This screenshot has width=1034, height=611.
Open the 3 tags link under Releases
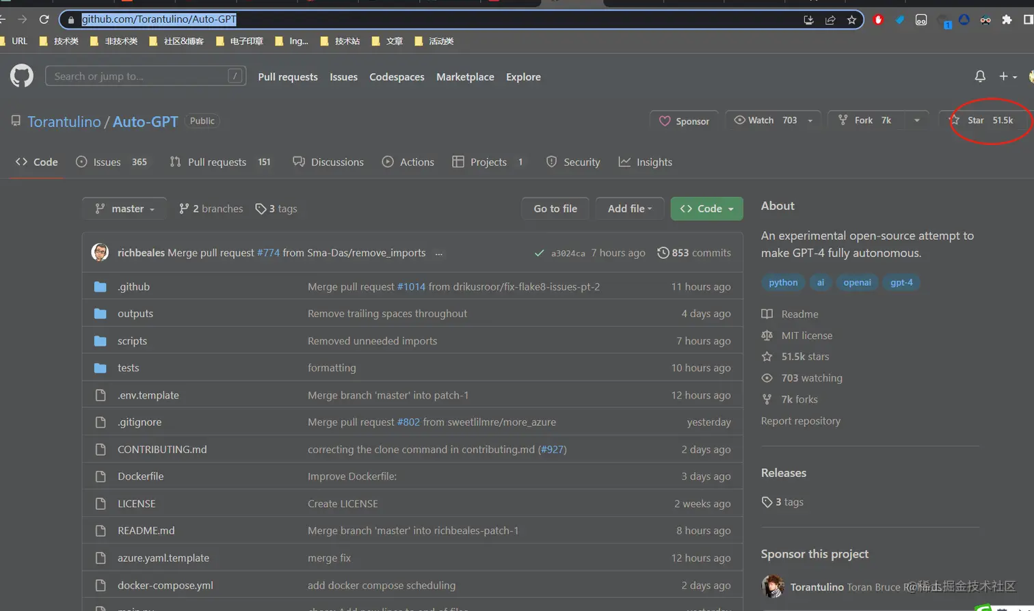[x=782, y=502]
